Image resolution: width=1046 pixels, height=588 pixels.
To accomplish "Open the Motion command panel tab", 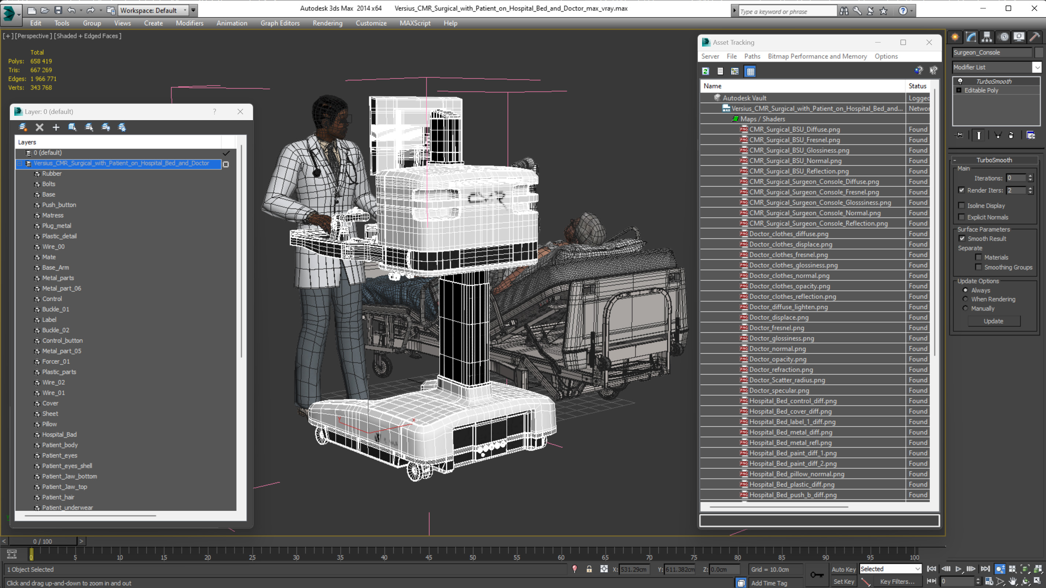I will click(1004, 37).
